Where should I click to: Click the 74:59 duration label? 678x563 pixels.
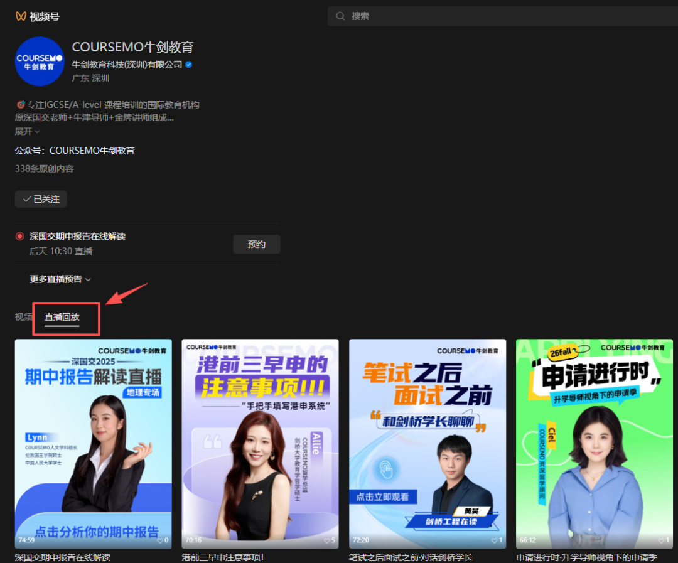pos(26,540)
